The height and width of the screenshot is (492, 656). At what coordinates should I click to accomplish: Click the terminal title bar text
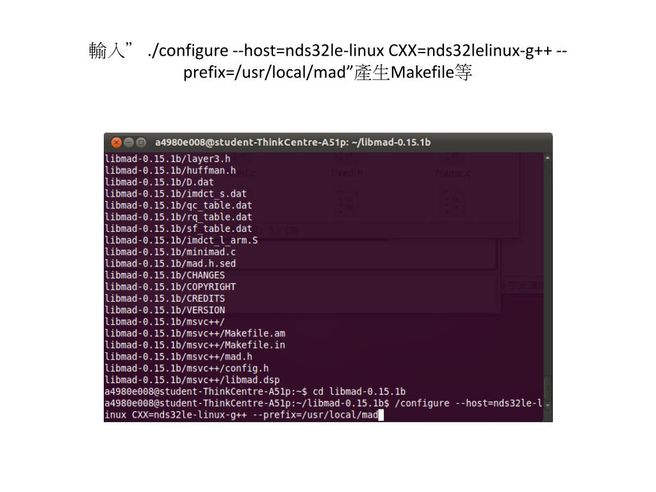tap(293, 142)
